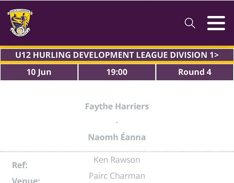Click the Loch Garman crest logo
The height and width of the screenshot is (183, 234).
coord(20,23)
